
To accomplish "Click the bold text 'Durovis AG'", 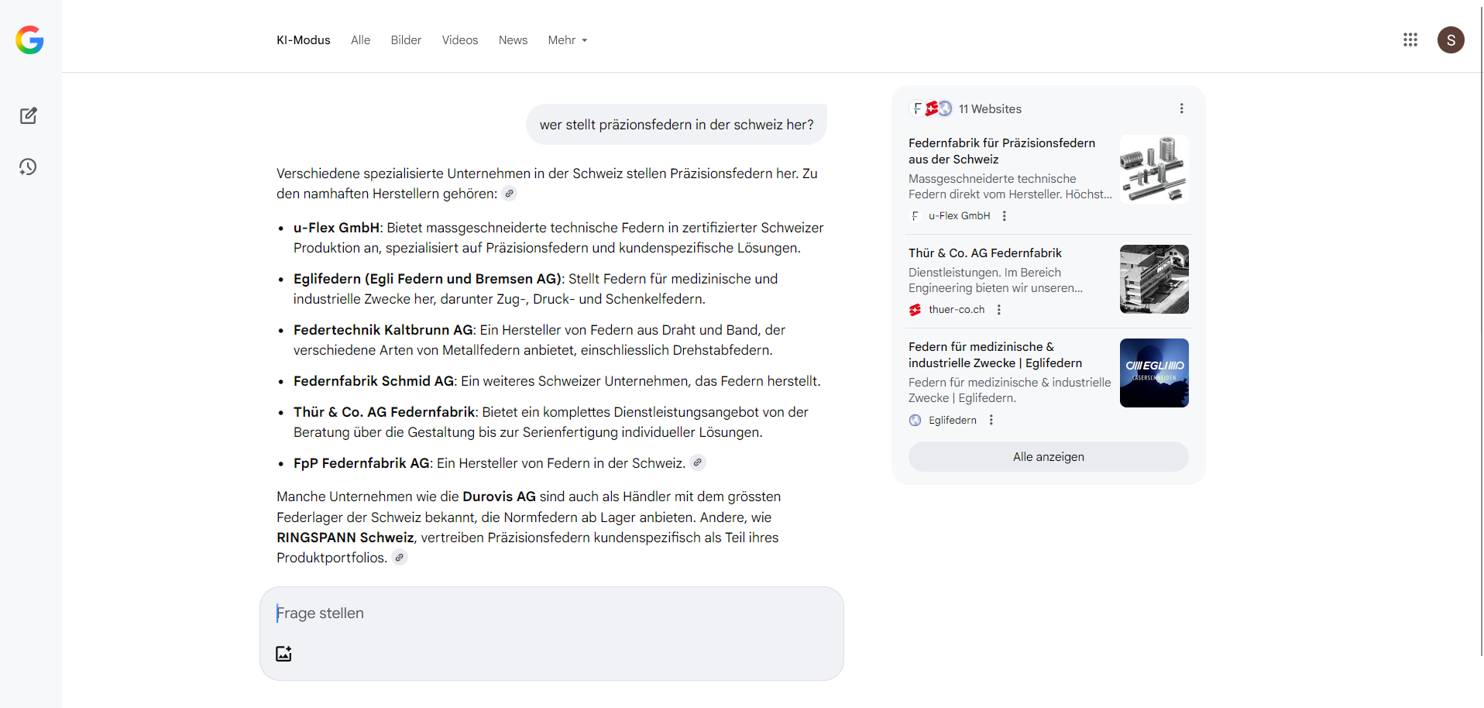I will point(499,497).
